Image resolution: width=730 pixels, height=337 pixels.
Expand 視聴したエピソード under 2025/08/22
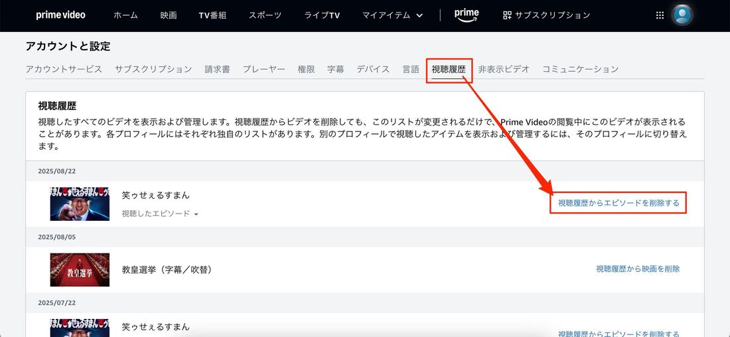[160, 214]
